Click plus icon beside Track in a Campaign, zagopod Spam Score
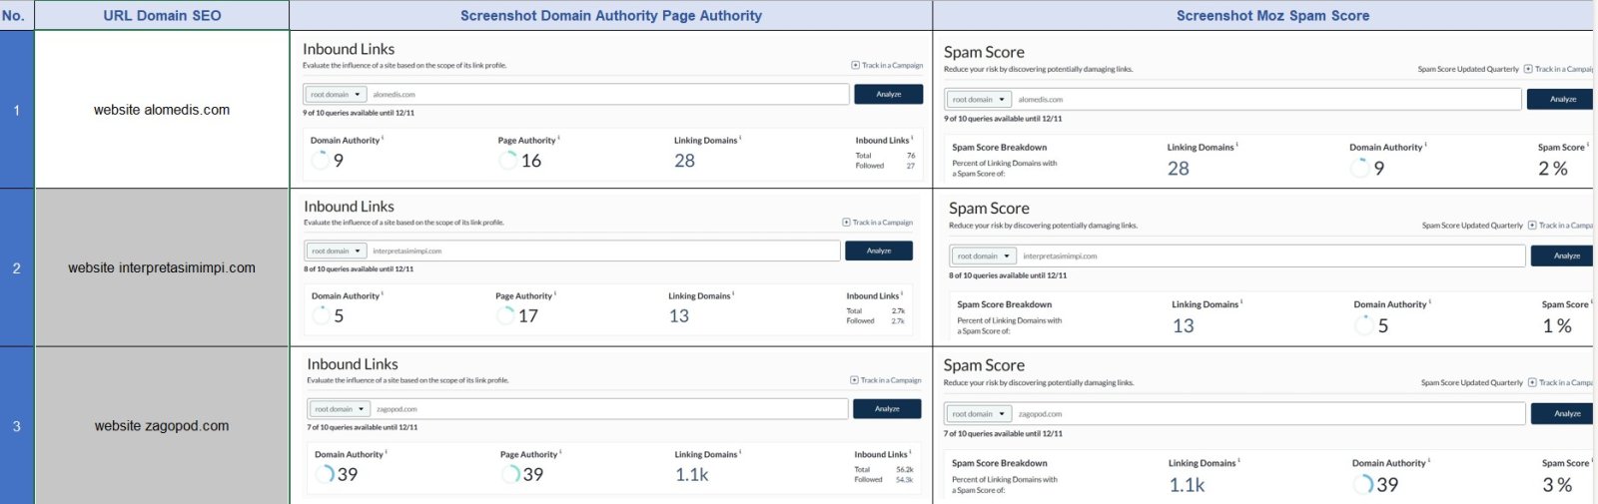The height and width of the screenshot is (504, 1598). [1532, 382]
